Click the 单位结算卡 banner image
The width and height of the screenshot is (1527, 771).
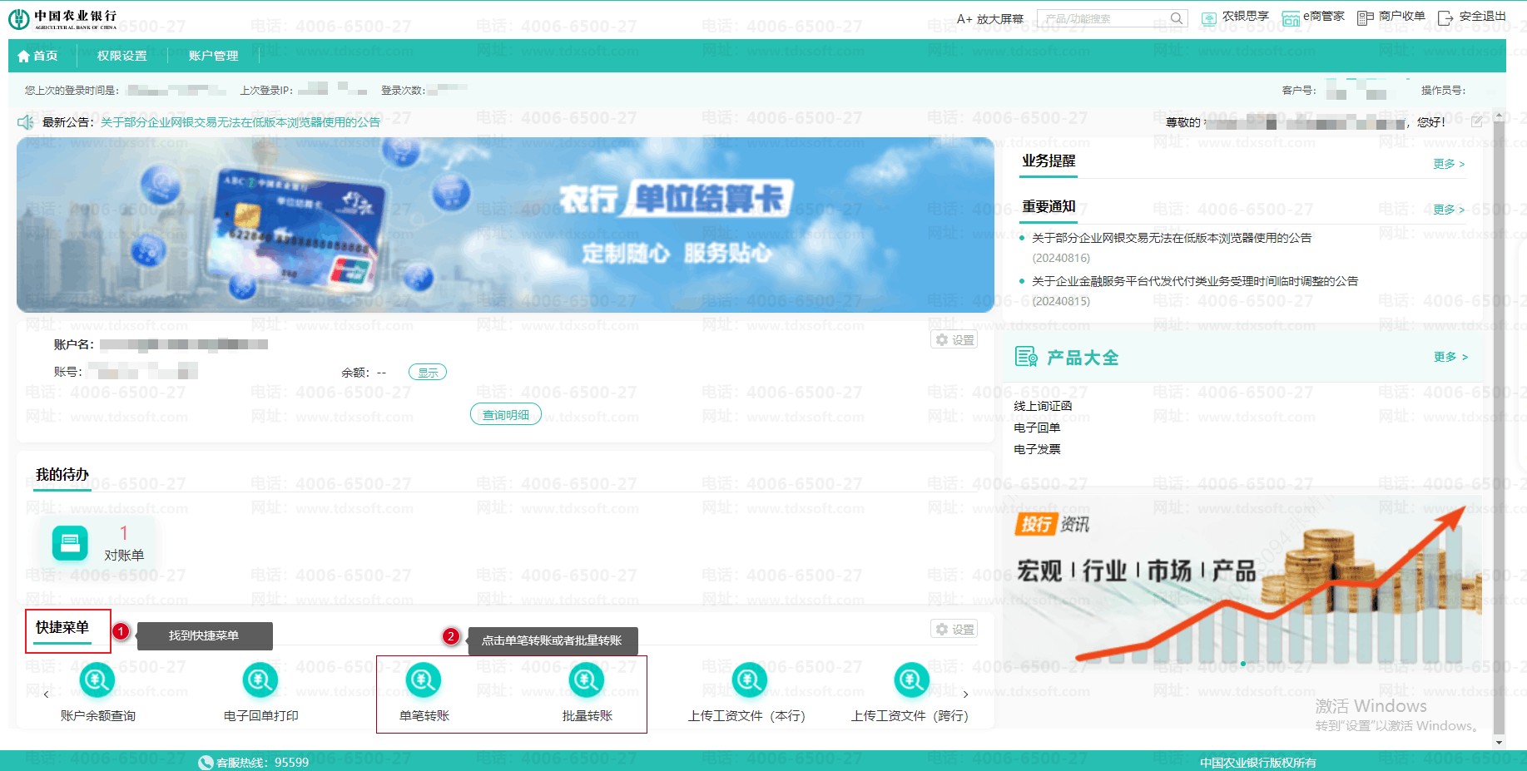click(505, 225)
